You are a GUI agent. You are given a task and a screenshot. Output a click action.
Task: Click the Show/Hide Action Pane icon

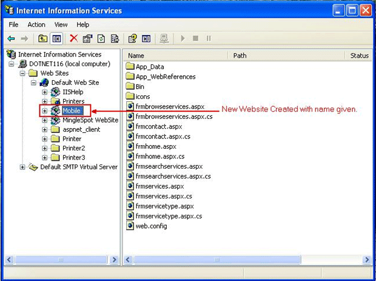146,38
